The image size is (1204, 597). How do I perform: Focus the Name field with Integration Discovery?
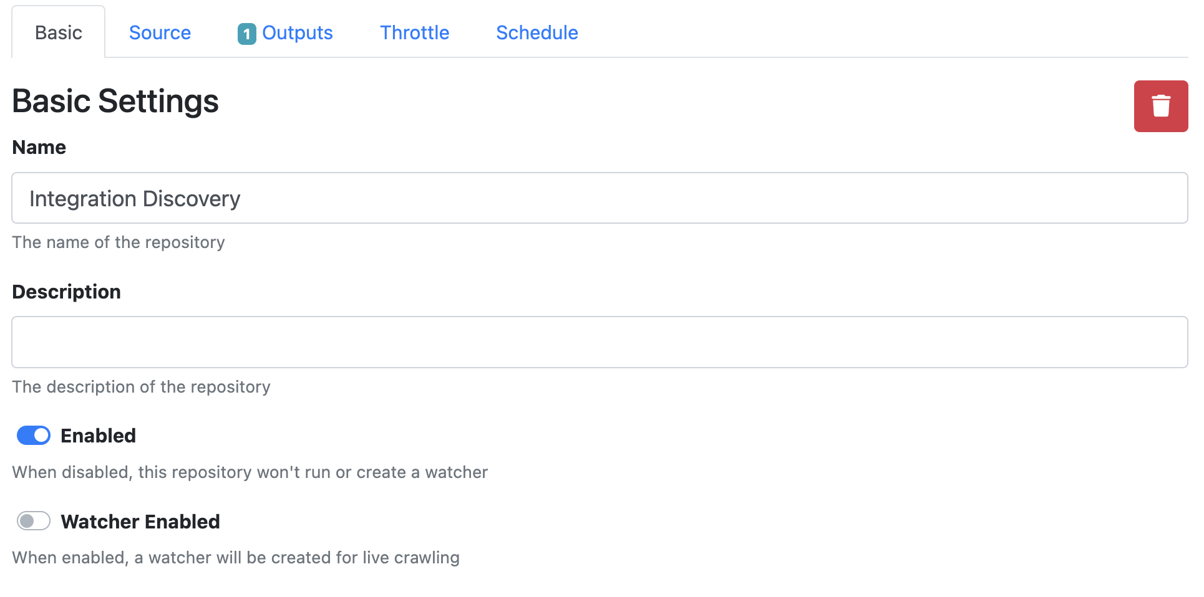click(599, 198)
